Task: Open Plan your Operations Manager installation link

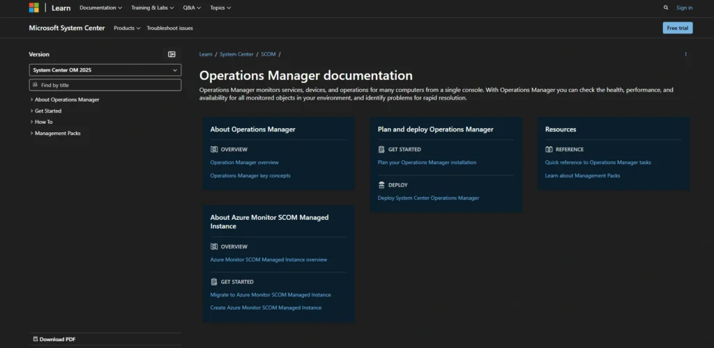Action: [427, 162]
